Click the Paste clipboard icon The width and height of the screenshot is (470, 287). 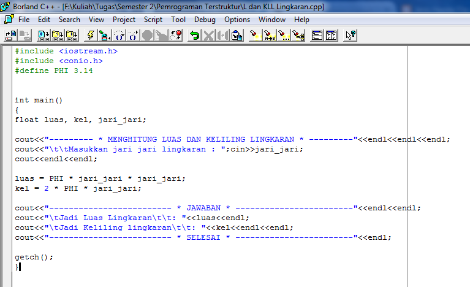coord(237,36)
